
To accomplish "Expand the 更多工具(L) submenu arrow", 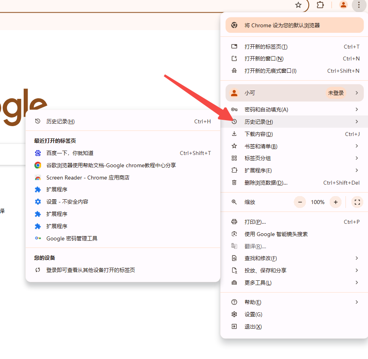I will [x=357, y=282].
